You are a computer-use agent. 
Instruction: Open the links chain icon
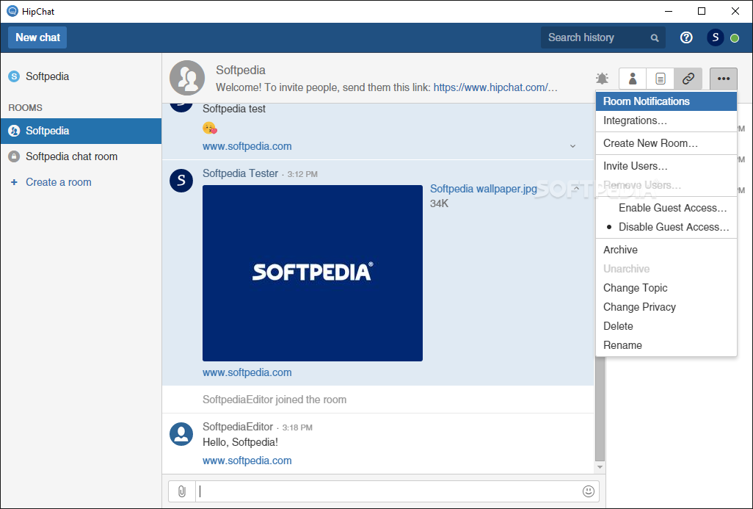click(x=688, y=79)
